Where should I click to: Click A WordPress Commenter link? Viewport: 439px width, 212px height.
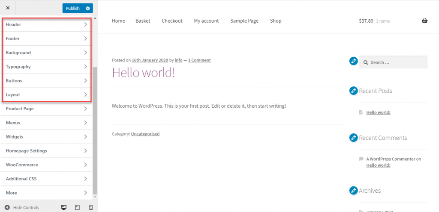click(391, 159)
